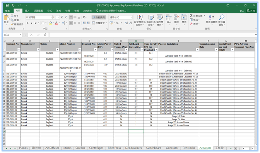The height and width of the screenshot is (153, 260).
Task: Save the workbook with the save icon
Action: (7, 5)
